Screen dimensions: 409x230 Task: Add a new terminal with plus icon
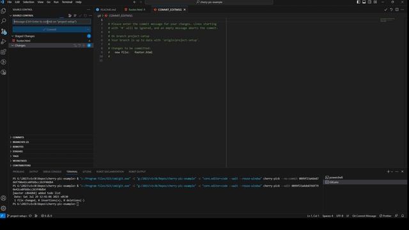[x=388, y=172]
